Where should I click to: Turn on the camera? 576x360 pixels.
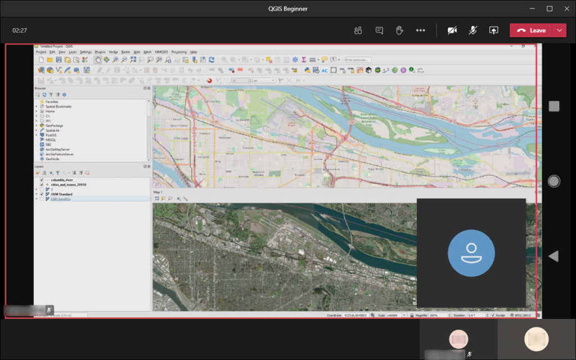(x=452, y=30)
